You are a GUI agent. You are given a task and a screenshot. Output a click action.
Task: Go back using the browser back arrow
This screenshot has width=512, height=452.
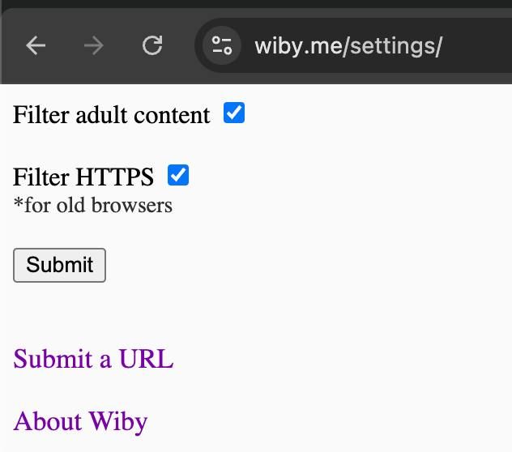coord(36,45)
